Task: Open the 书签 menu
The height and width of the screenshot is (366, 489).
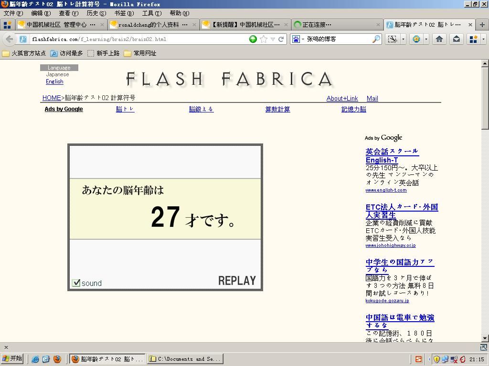Action: (124, 13)
